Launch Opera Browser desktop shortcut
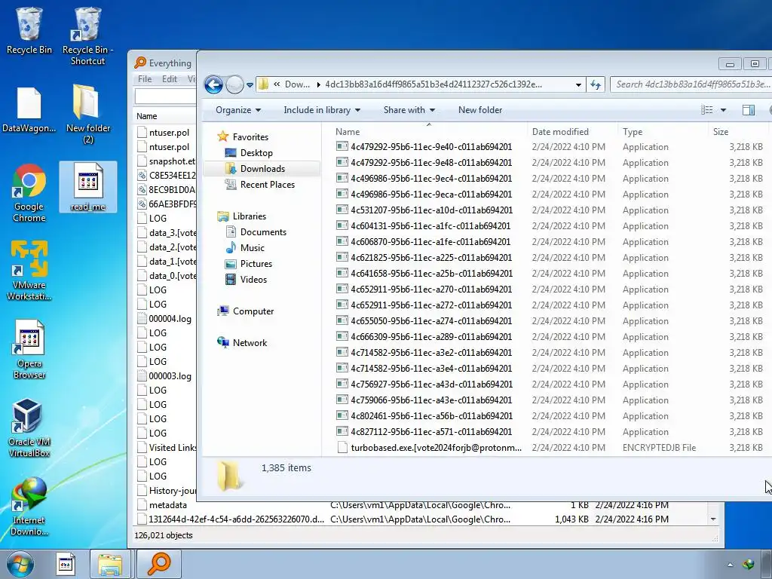The height and width of the screenshot is (579, 772). (29, 349)
